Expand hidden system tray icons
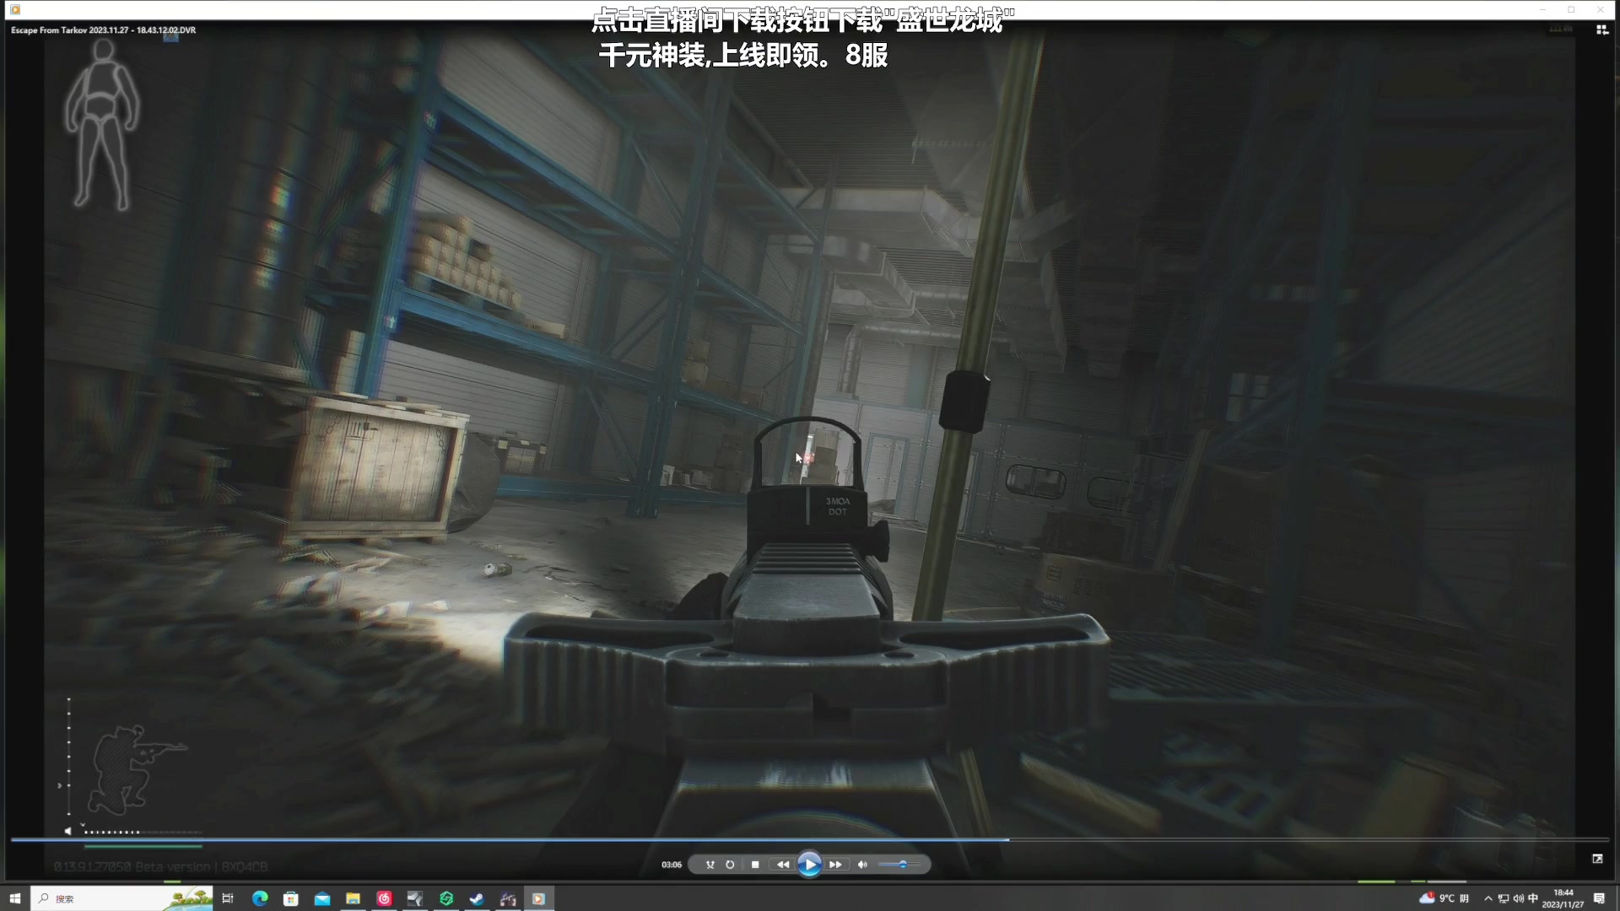 pyautogui.click(x=1488, y=898)
